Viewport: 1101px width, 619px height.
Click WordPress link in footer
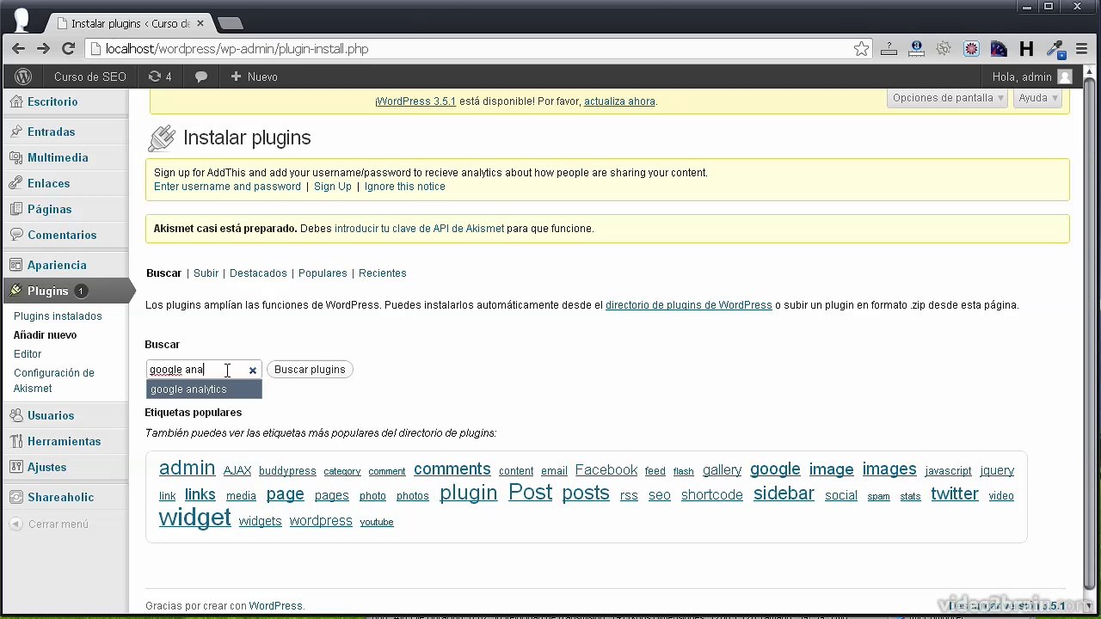pyautogui.click(x=275, y=606)
